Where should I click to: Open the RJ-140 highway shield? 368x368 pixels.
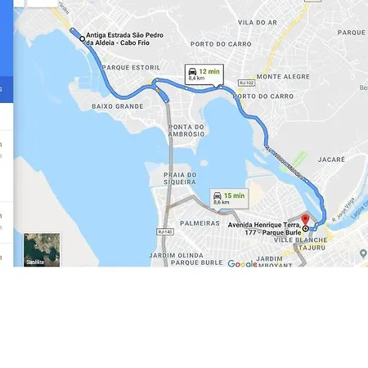click(x=165, y=232)
